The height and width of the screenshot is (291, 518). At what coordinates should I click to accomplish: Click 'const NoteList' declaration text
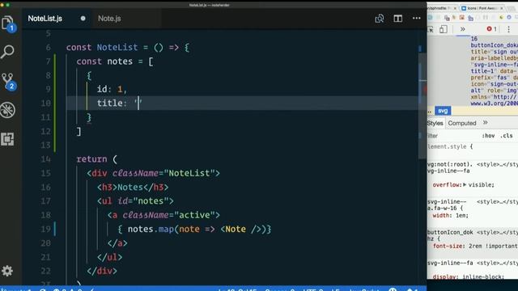point(102,48)
